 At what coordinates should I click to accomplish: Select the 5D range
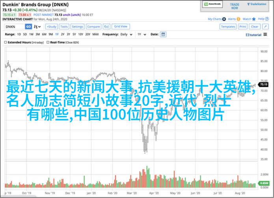click(x=25, y=34)
